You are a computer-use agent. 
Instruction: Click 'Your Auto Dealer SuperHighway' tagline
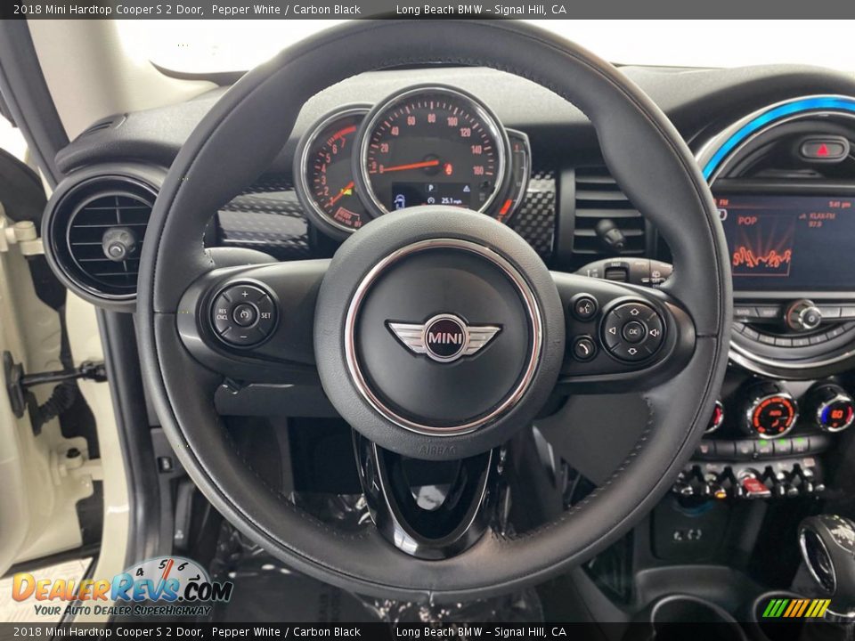[122, 611]
